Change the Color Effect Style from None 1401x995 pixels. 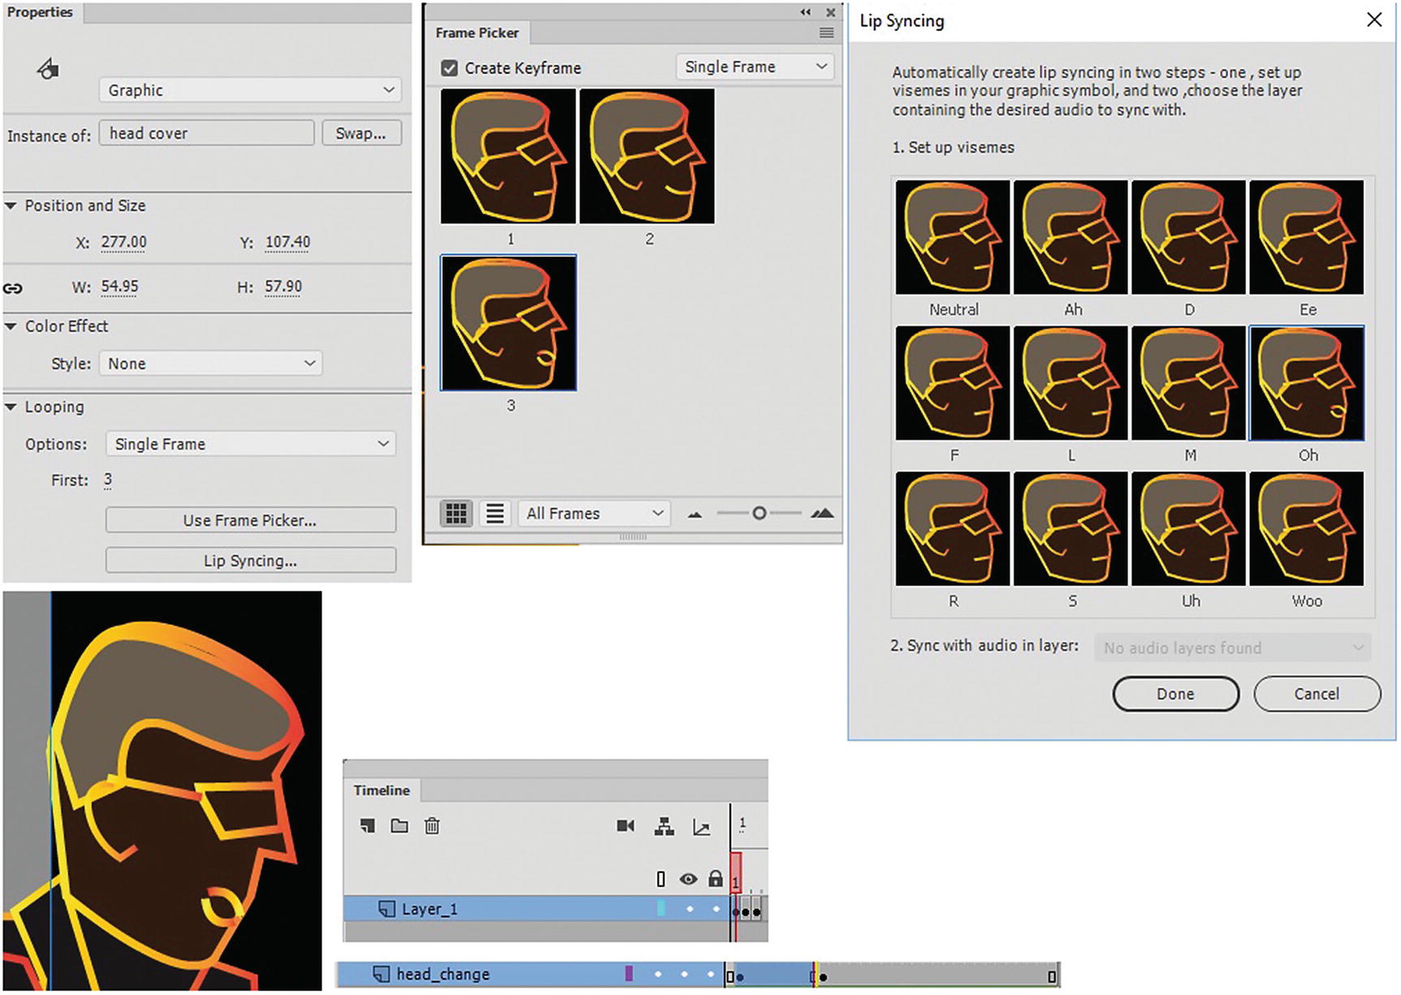(210, 363)
